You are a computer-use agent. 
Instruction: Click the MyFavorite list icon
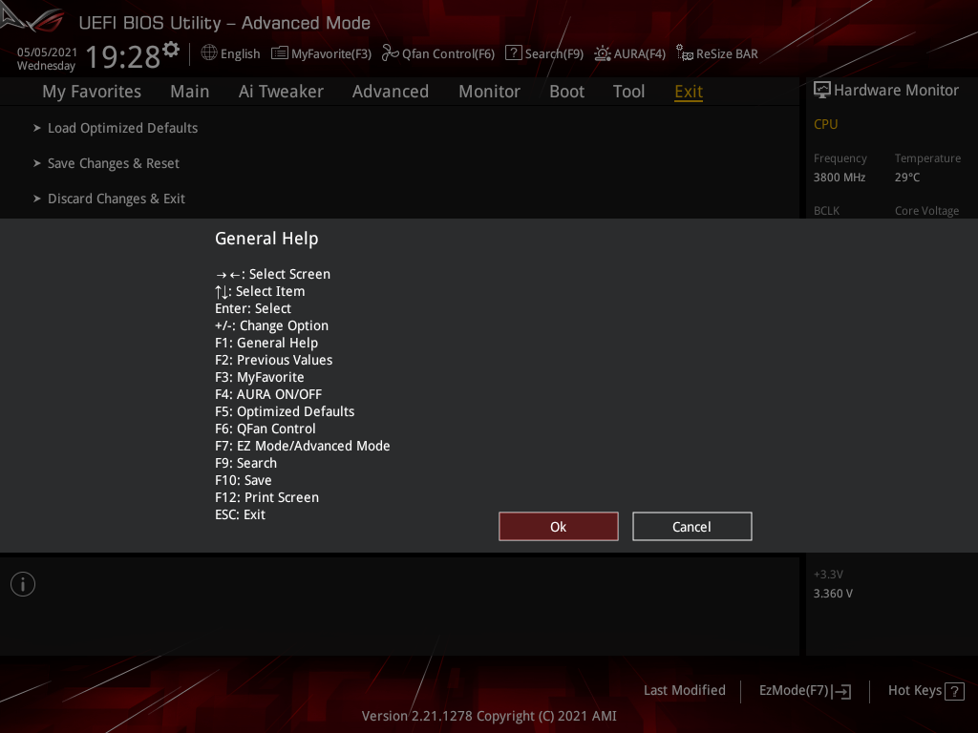tap(280, 53)
